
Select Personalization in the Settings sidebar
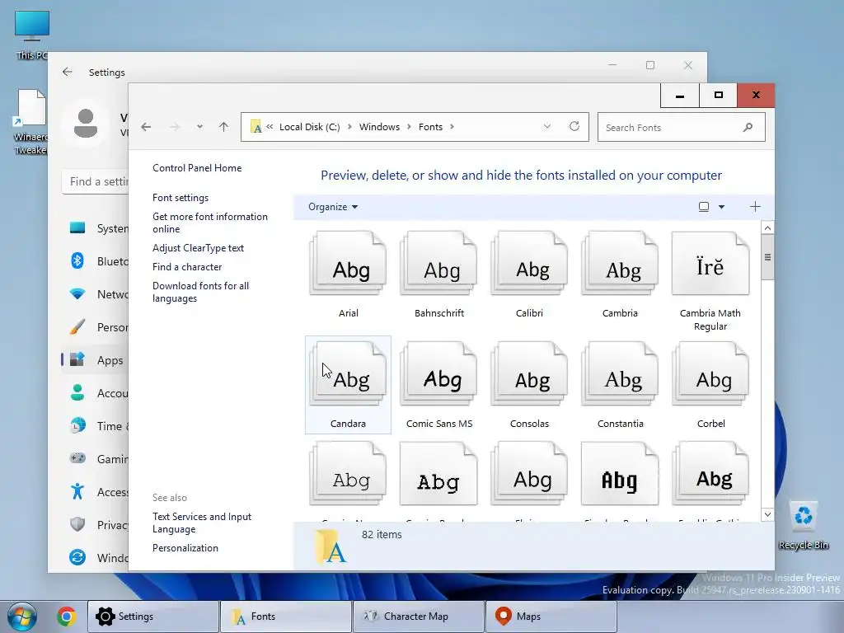95,327
